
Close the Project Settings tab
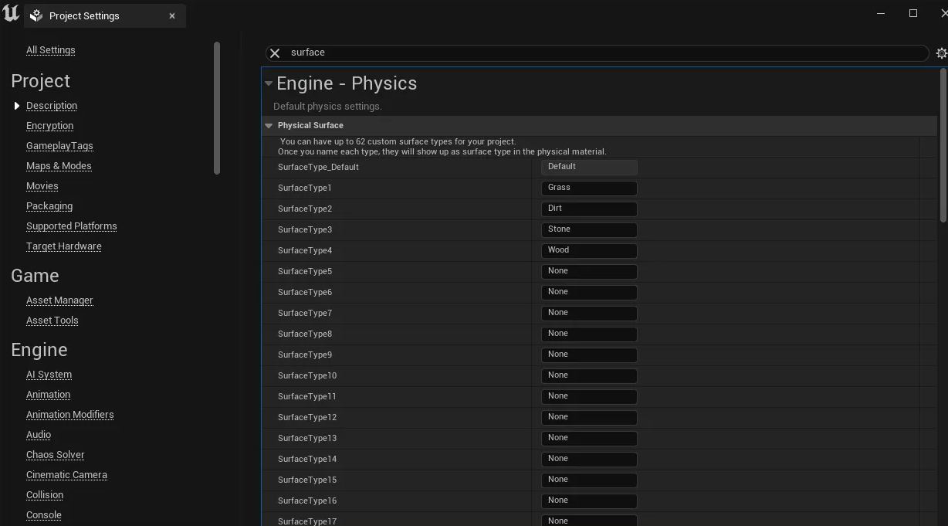172,15
